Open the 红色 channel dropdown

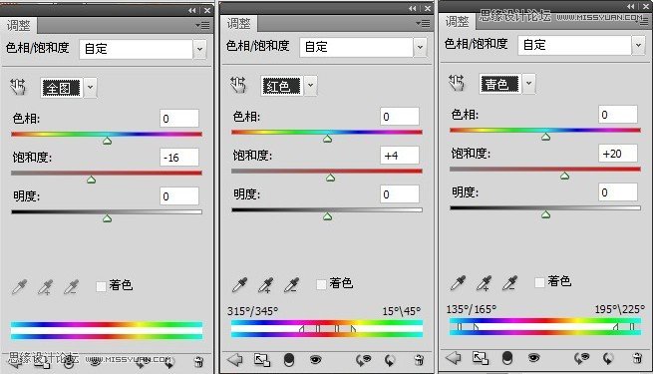(x=310, y=86)
